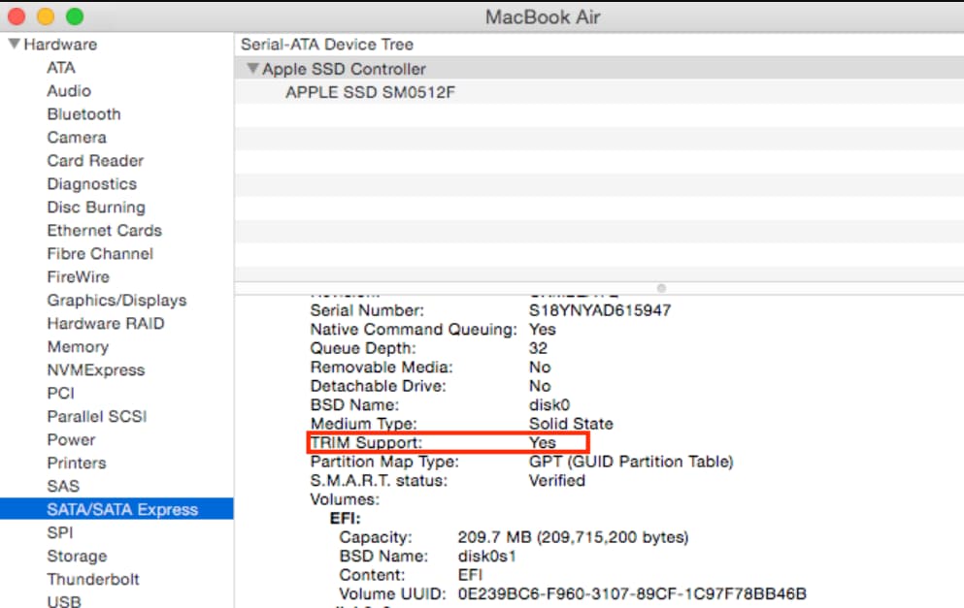The image size is (964, 608).
Task: Click the Content value EFI
Action: click(470, 575)
